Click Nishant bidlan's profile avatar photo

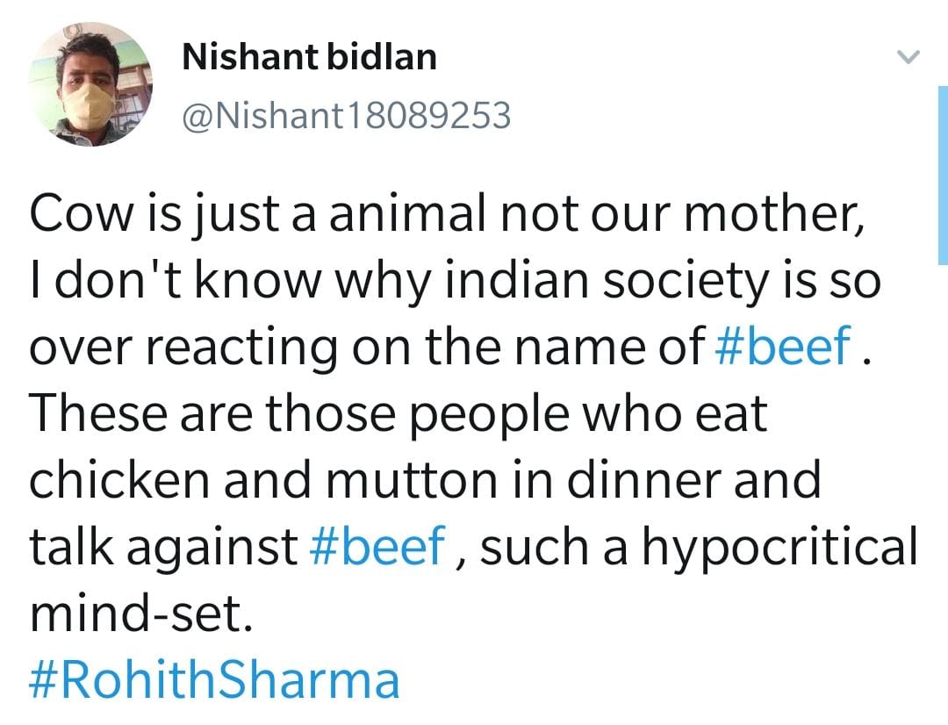(x=92, y=84)
